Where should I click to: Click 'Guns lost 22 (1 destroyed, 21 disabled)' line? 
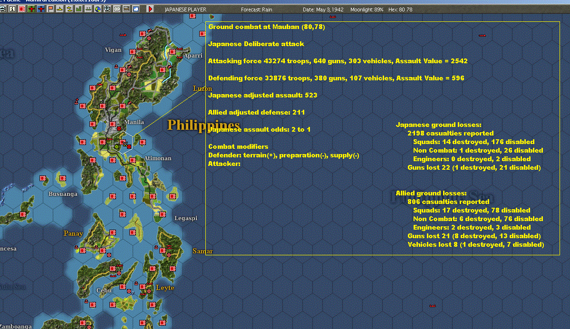point(474,167)
